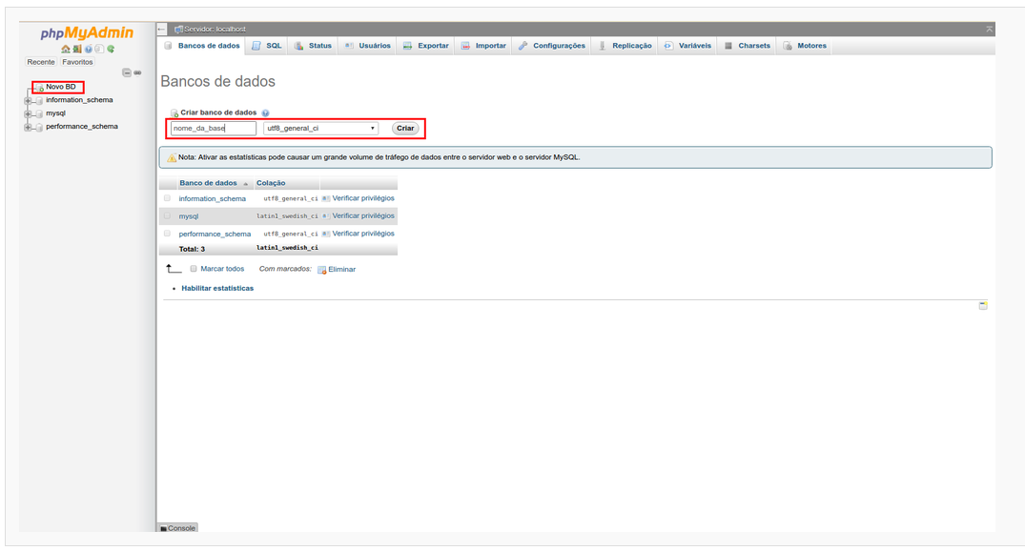Select Novo BD in the navigation tree
Screen dimensions: 1025x551
click(x=60, y=87)
